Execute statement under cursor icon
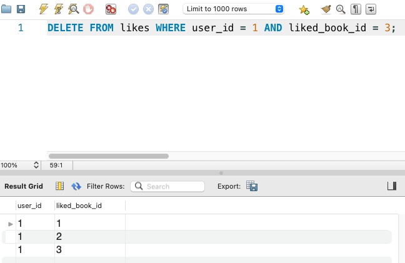 pyautogui.click(x=59, y=9)
